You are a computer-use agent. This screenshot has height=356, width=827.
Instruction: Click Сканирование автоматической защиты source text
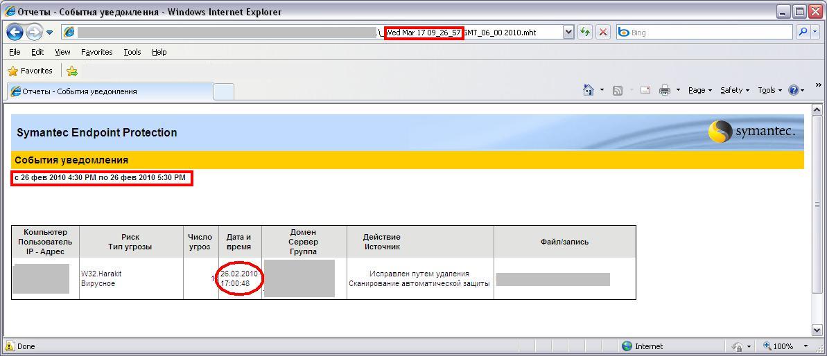419,283
